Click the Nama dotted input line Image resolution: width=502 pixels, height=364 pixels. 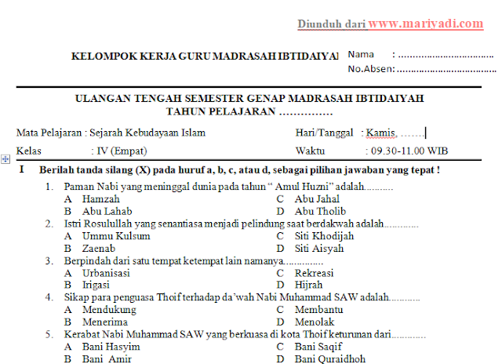pyautogui.click(x=446, y=56)
